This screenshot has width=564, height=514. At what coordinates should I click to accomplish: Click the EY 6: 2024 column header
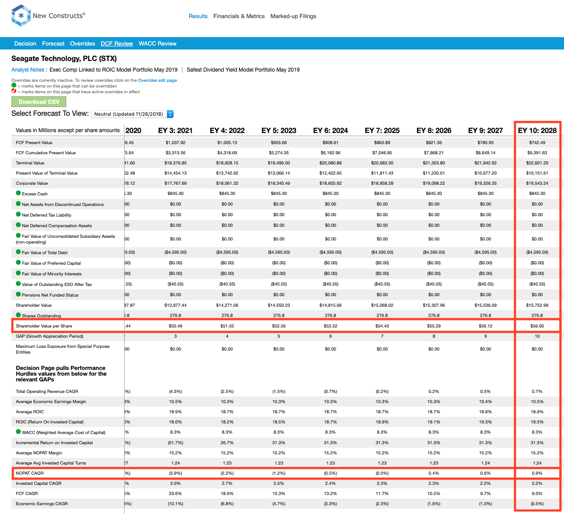pyautogui.click(x=330, y=130)
